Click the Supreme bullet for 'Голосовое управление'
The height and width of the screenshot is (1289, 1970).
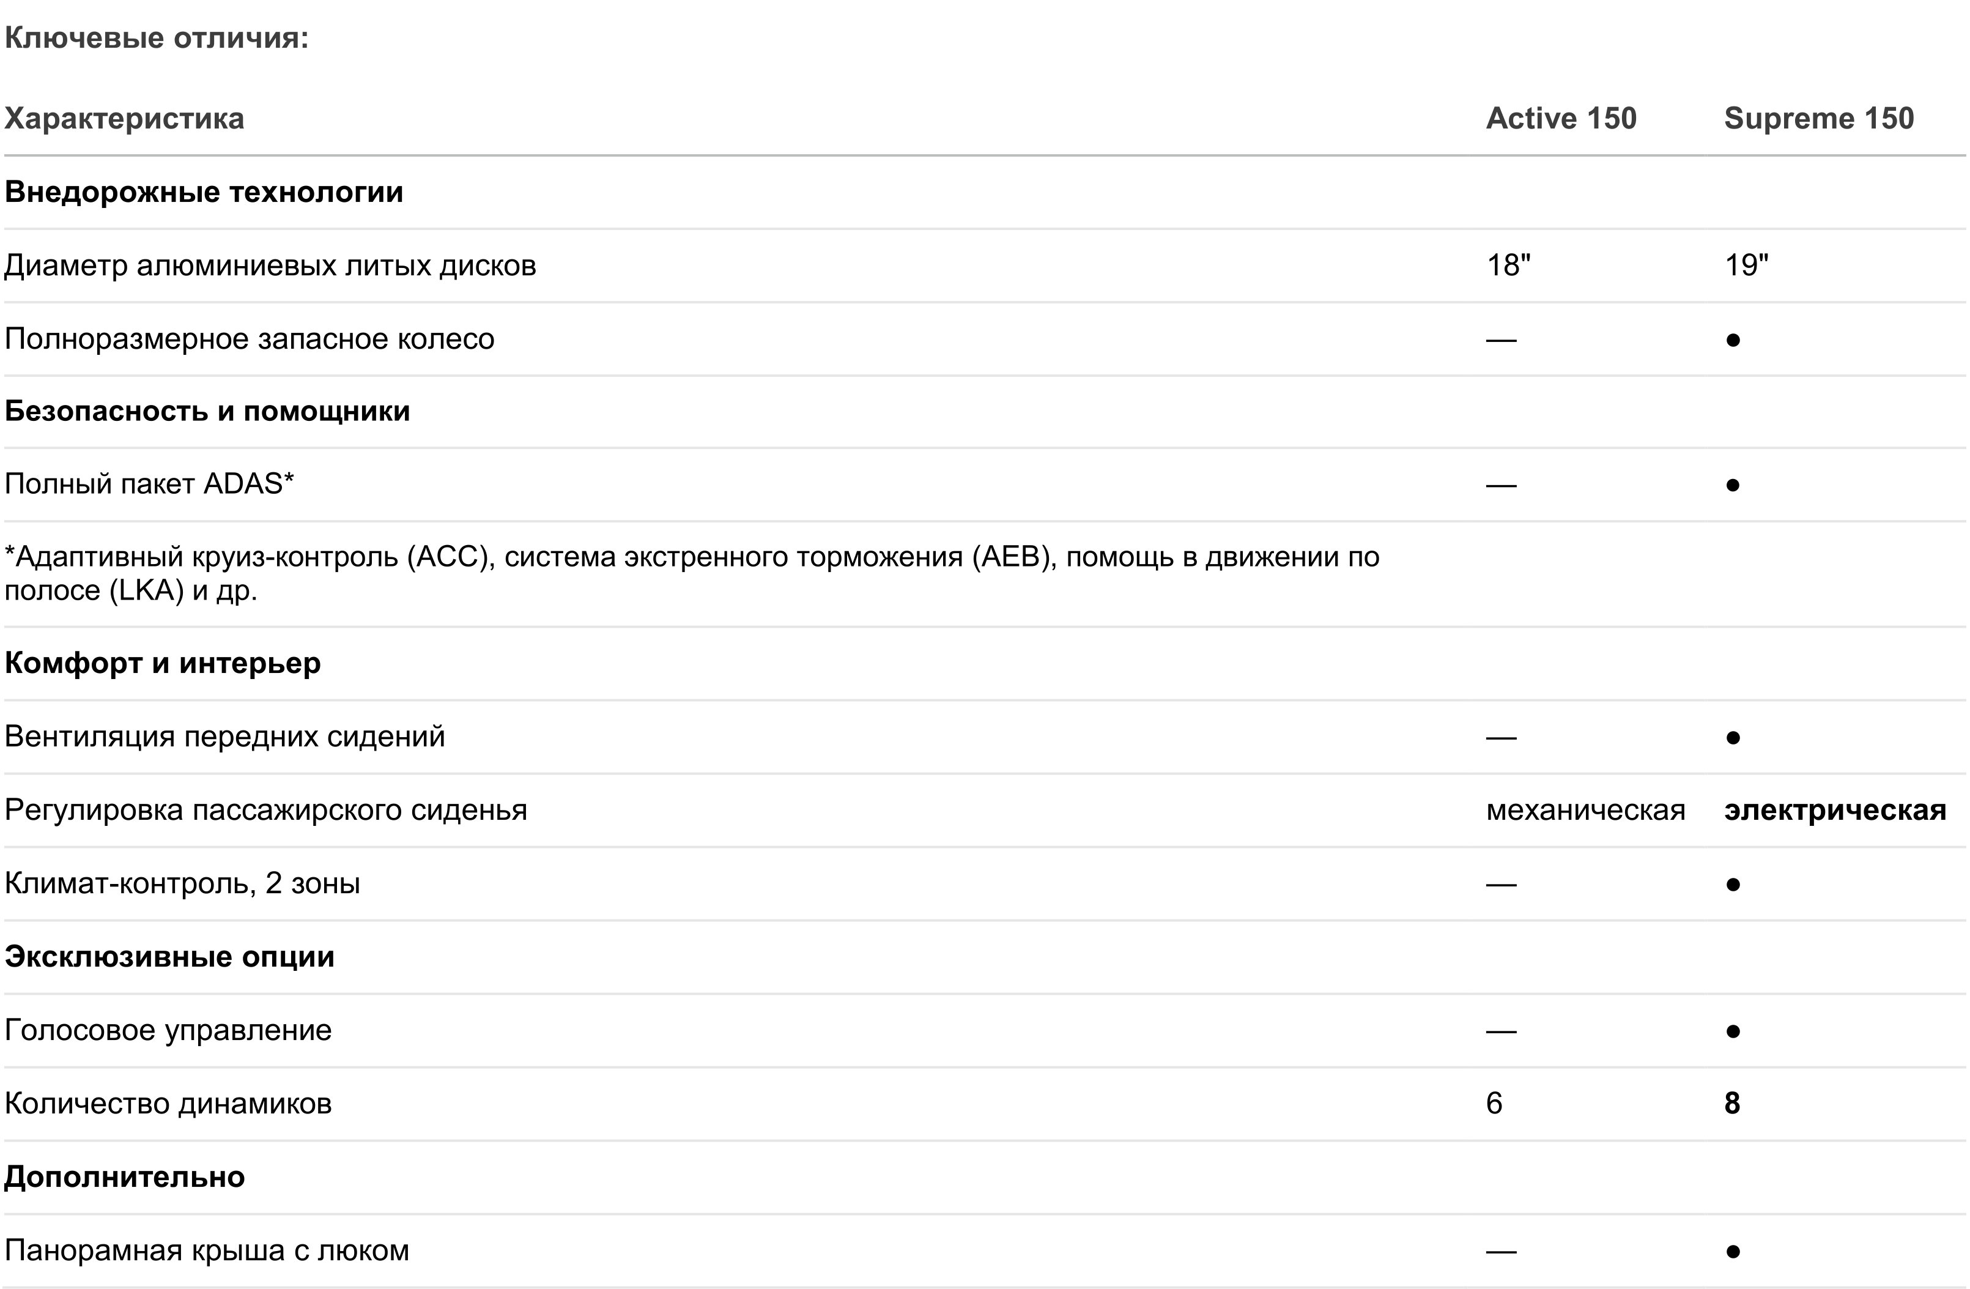(x=1733, y=1031)
